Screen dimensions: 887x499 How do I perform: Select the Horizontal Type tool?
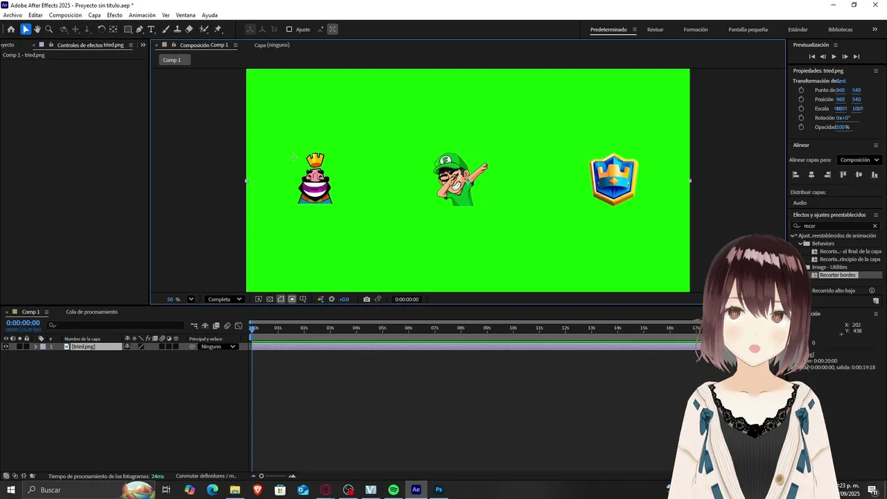[x=151, y=29]
